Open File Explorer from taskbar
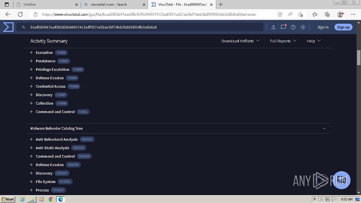361x203 pixels. coord(32,199)
